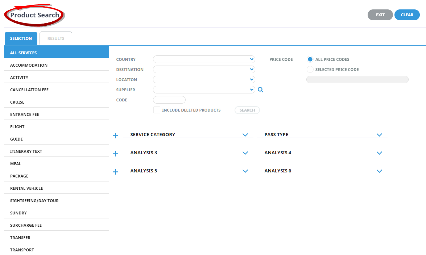Open the Supplier dropdown
The width and height of the screenshot is (426, 255).
pos(204,90)
